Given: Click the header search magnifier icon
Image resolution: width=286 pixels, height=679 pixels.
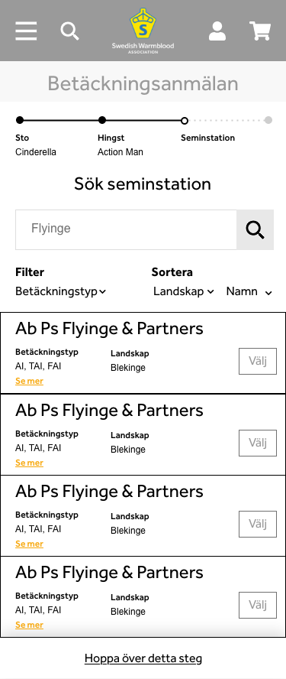Looking at the screenshot, I should (69, 31).
